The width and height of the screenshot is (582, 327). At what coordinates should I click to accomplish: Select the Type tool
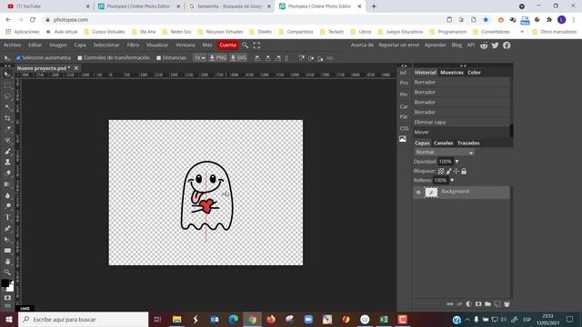click(7, 217)
